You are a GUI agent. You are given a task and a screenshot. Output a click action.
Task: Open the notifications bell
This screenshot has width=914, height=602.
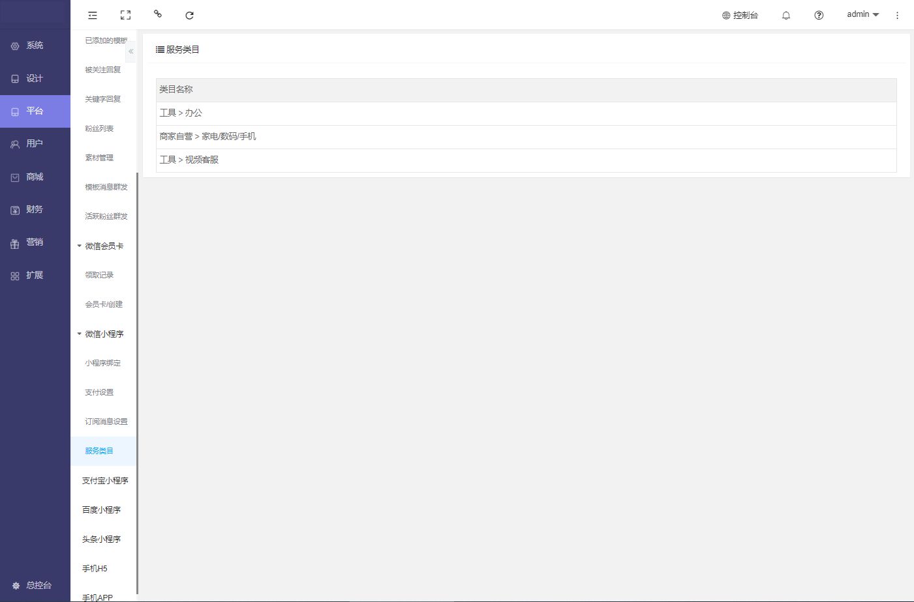tap(786, 15)
